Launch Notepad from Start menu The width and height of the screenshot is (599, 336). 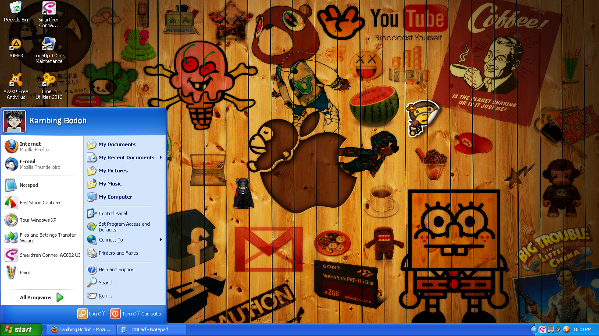point(42,185)
